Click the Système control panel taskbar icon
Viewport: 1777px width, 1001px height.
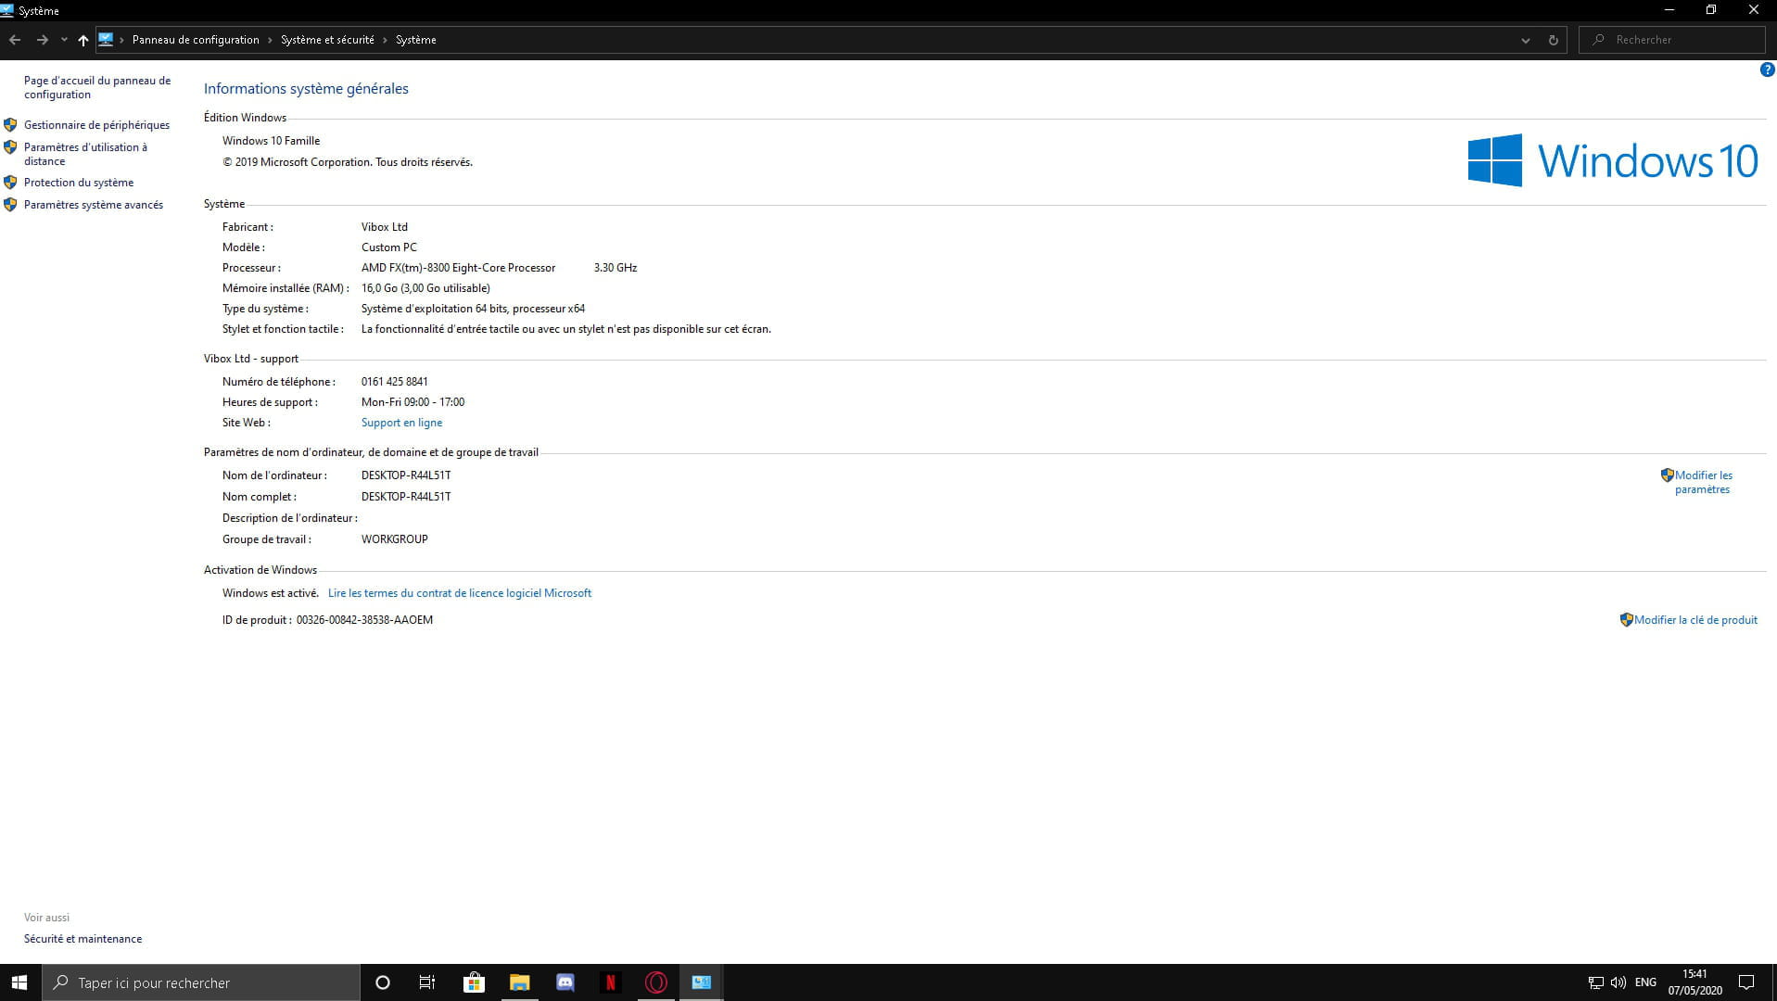click(702, 982)
